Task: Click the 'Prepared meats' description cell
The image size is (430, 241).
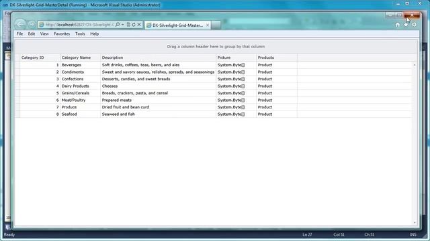Action: click(159, 100)
